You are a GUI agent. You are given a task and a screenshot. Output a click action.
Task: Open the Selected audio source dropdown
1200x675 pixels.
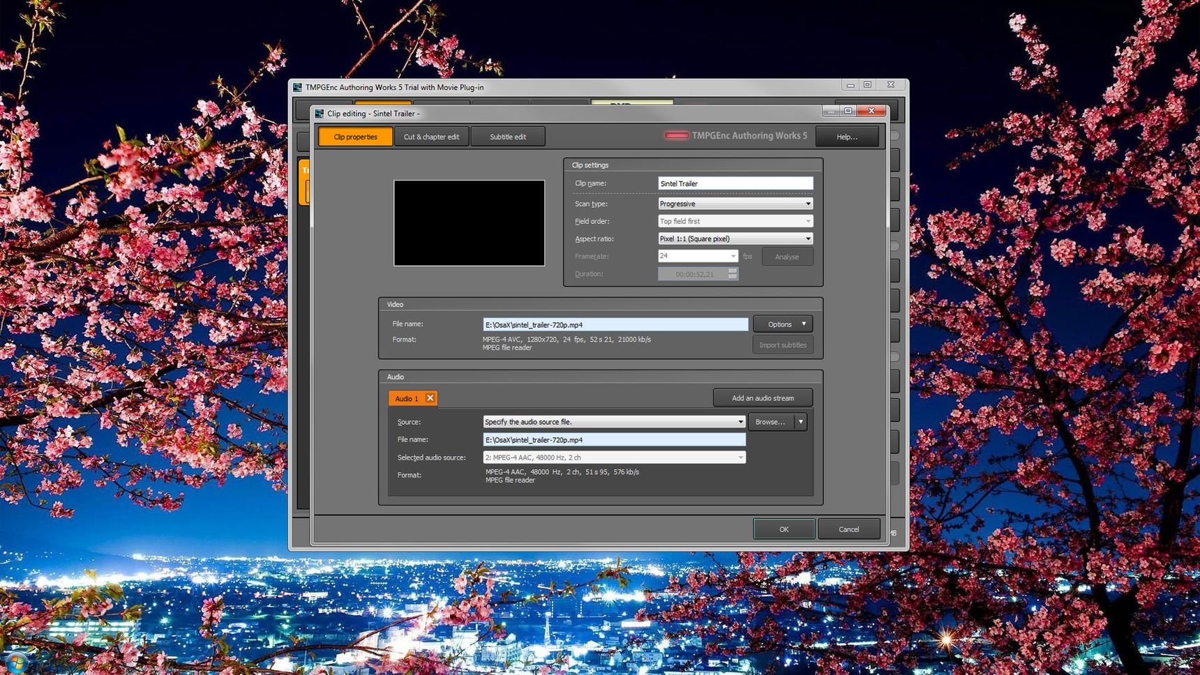click(614, 457)
